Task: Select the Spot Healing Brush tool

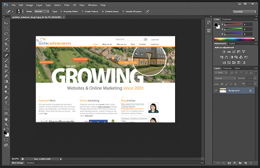Action: point(6,55)
